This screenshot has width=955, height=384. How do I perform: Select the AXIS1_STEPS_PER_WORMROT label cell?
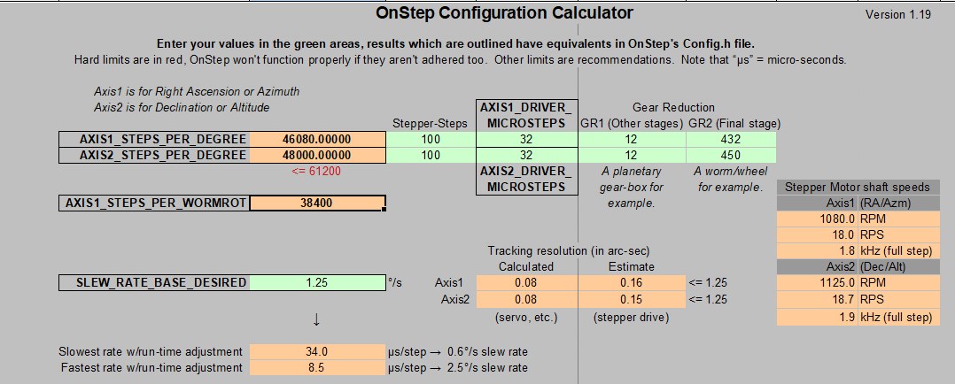pyautogui.click(x=154, y=204)
